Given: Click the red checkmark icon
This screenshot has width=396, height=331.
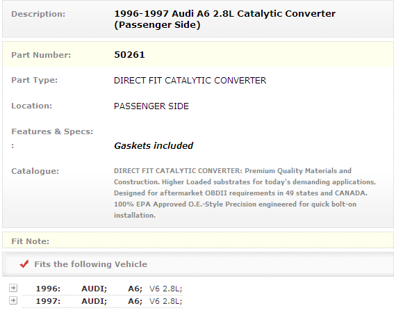Looking at the screenshot, I should tap(24, 264).
